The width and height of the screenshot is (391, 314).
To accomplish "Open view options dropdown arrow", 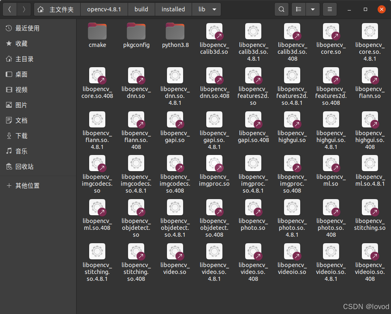I will pyautogui.click(x=313, y=9).
